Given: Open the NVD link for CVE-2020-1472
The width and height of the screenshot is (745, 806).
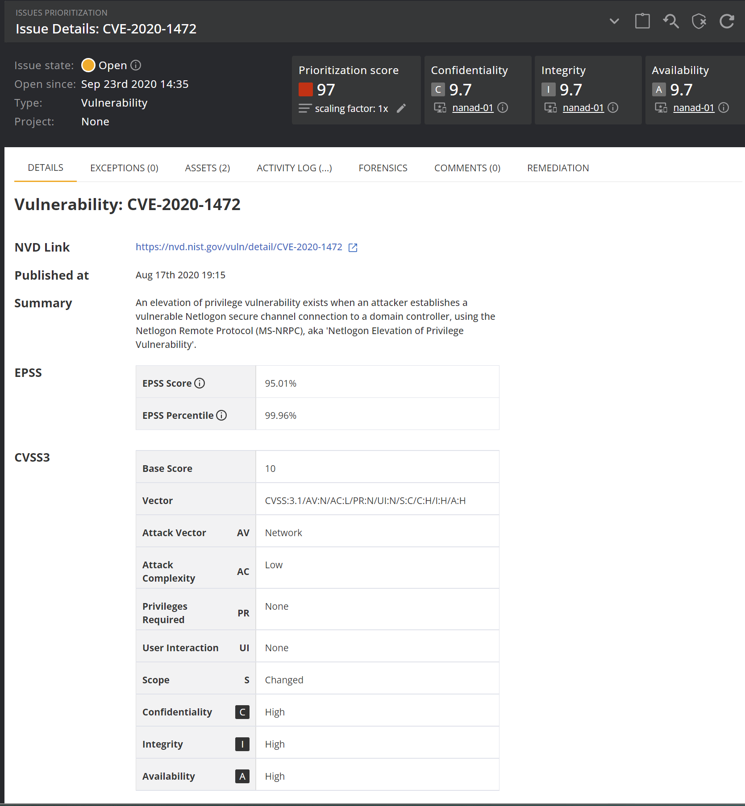Looking at the screenshot, I should point(239,247).
